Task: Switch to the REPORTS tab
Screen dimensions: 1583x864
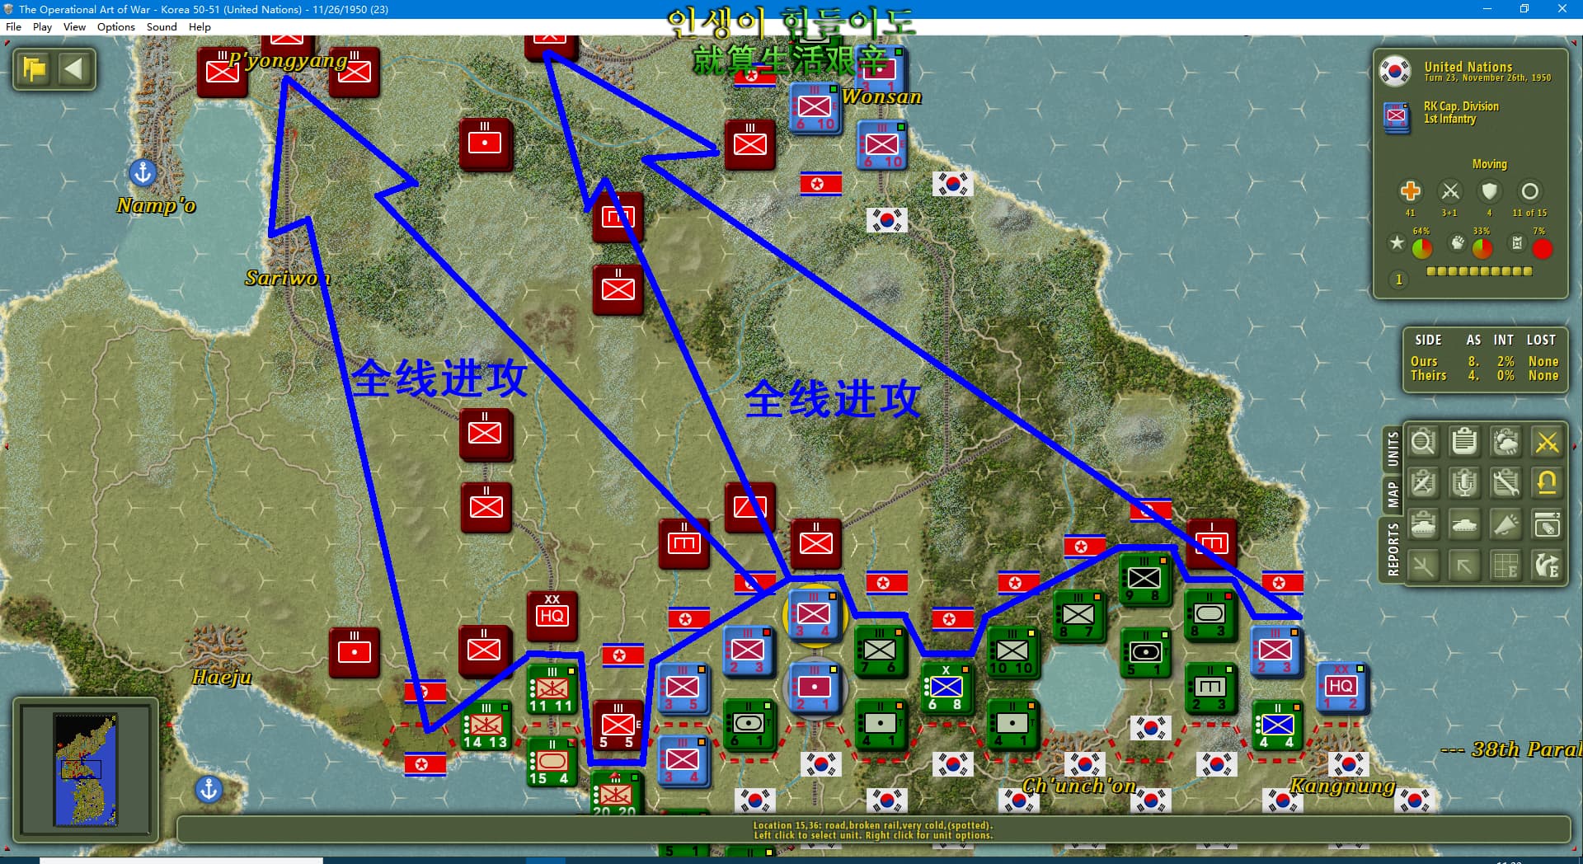Action: point(1393,548)
